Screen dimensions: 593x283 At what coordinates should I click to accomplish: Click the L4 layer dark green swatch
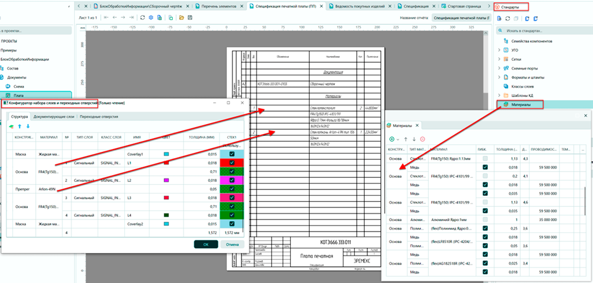point(166,215)
